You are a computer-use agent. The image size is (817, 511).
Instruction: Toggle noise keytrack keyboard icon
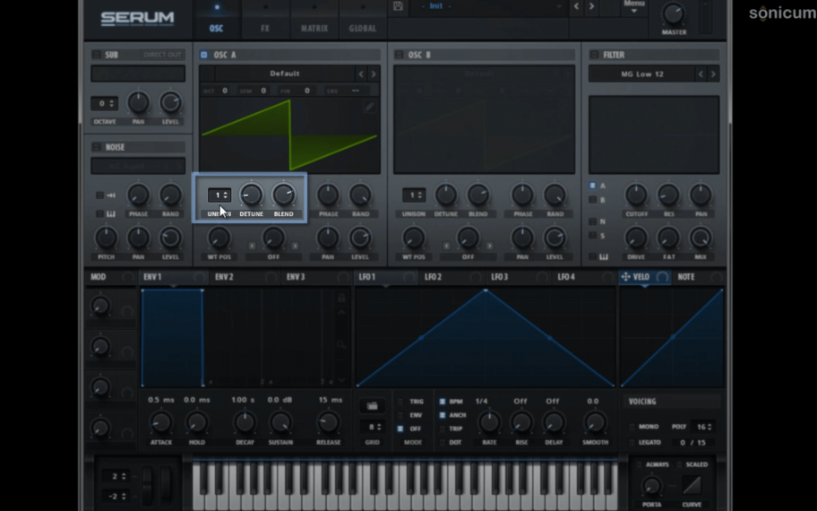pos(111,213)
